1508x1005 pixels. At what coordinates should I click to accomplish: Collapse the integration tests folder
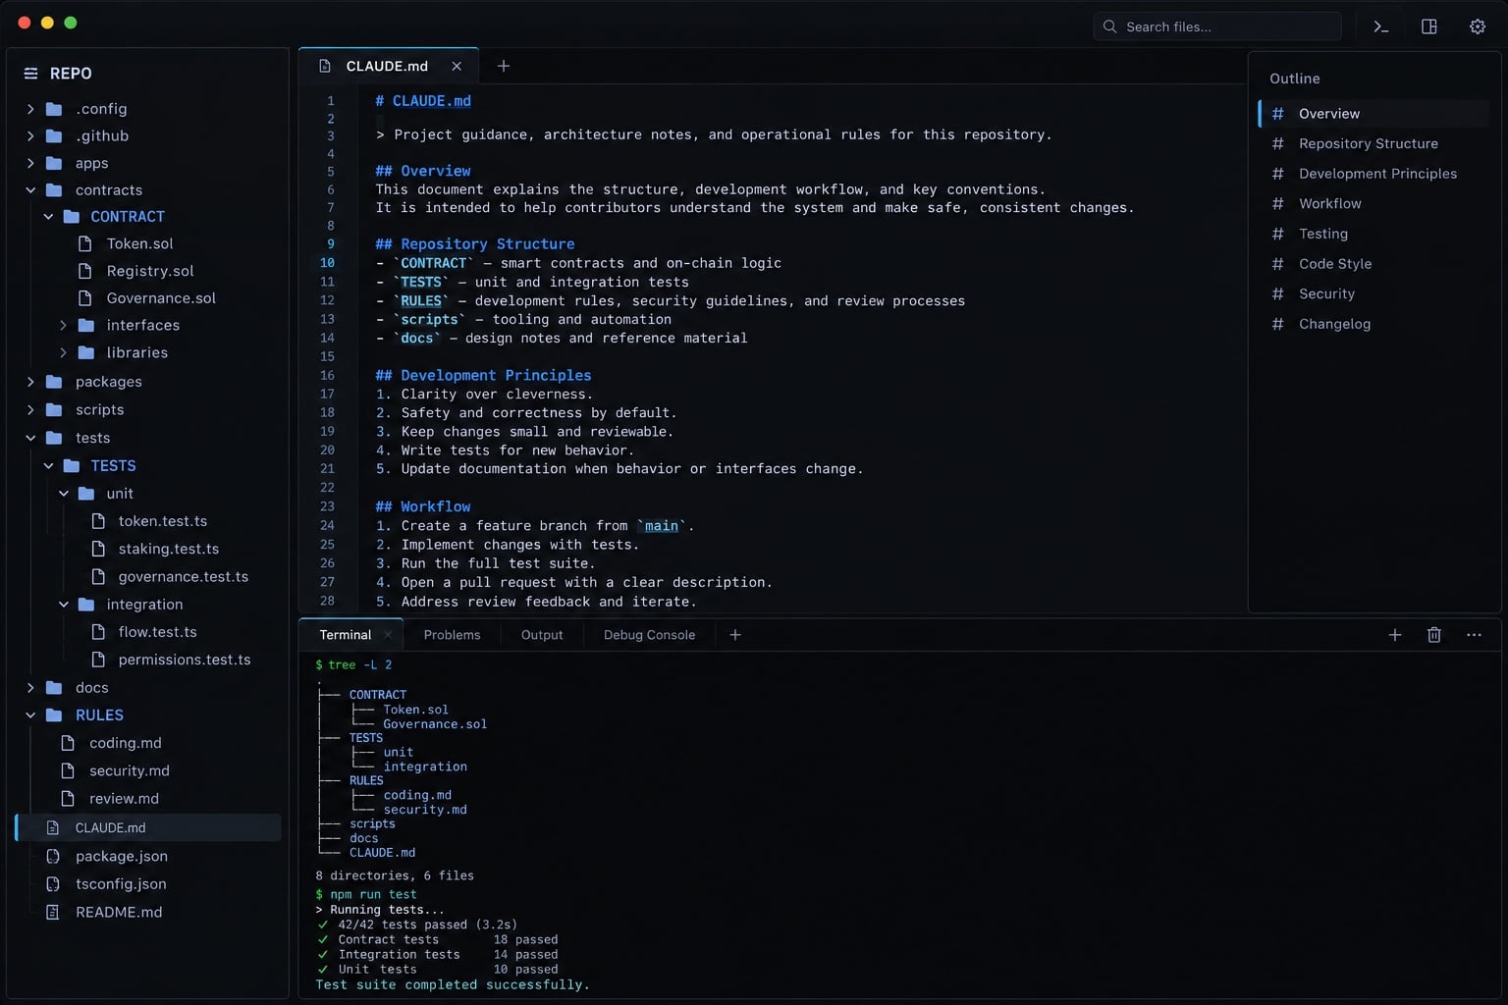pos(64,605)
